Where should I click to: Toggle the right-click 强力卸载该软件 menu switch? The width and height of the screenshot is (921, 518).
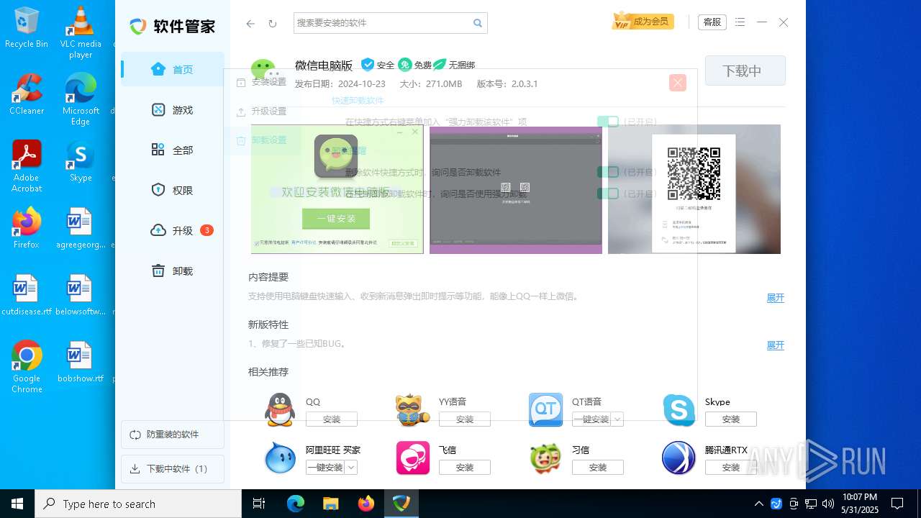click(608, 122)
